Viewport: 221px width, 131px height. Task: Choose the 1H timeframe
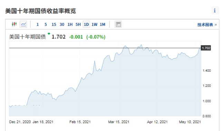70,24
